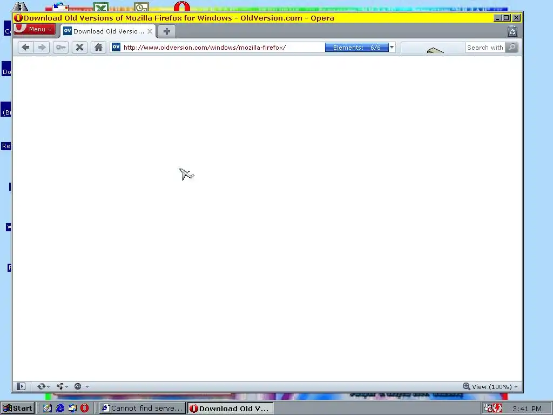Launch Opera from quick launch
This screenshot has height=415, width=553.
tap(85, 409)
